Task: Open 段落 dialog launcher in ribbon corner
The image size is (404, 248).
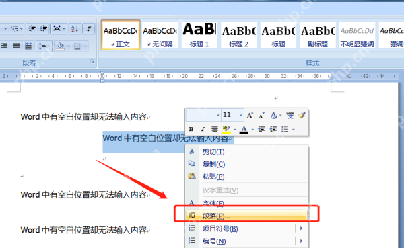Action: [x=92, y=61]
